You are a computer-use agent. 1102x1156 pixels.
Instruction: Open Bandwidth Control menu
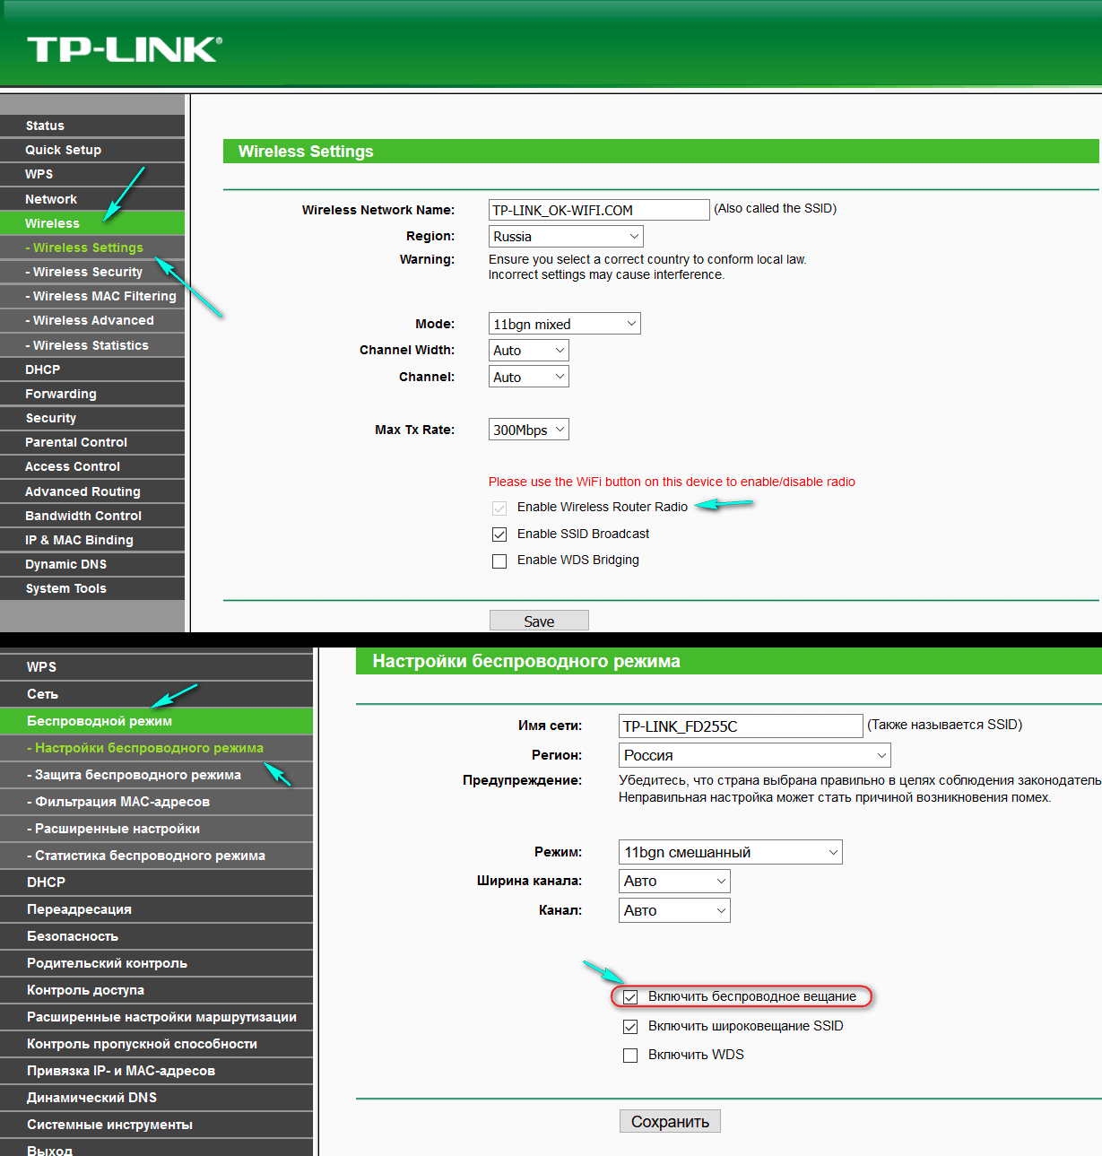pos(92,516)
